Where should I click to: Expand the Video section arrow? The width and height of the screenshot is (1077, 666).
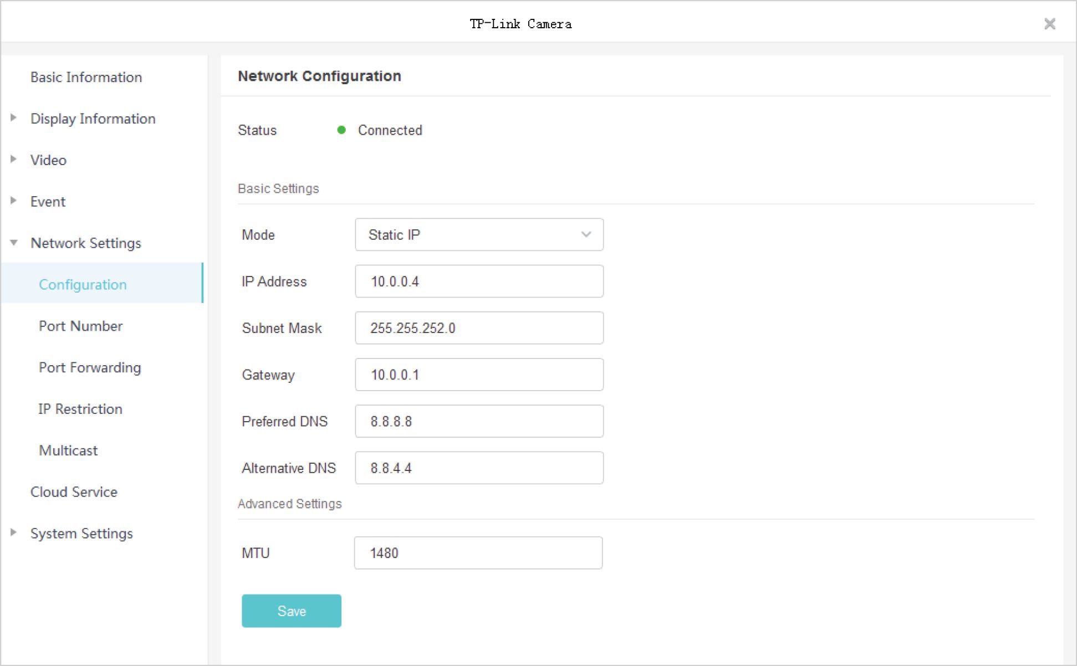pos(13,160)
